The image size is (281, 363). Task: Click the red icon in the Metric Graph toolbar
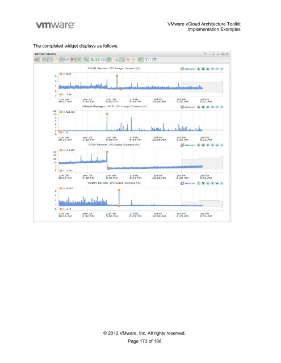tap(73, 60)
